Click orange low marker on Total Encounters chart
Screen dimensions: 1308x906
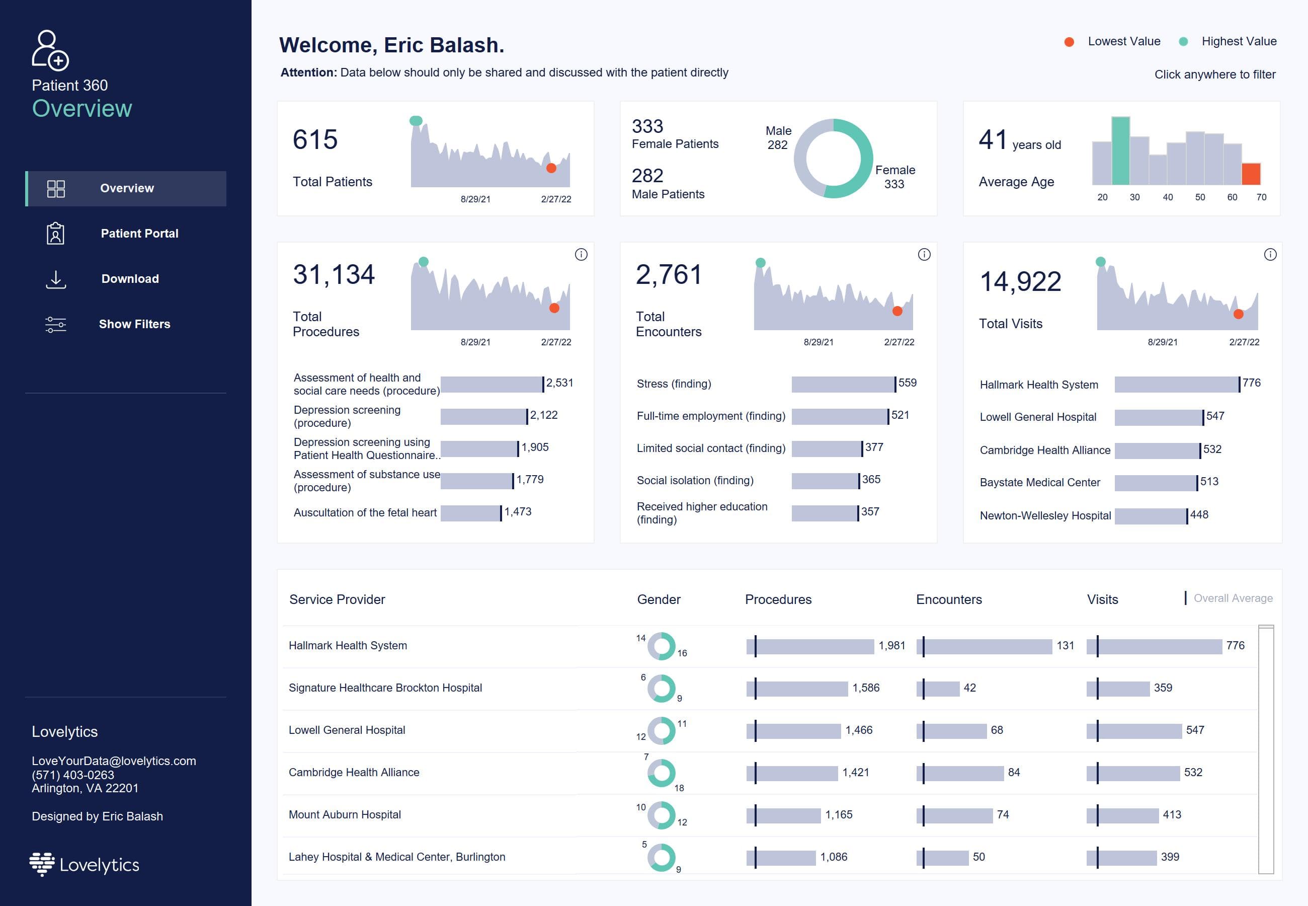pos(897,311)
